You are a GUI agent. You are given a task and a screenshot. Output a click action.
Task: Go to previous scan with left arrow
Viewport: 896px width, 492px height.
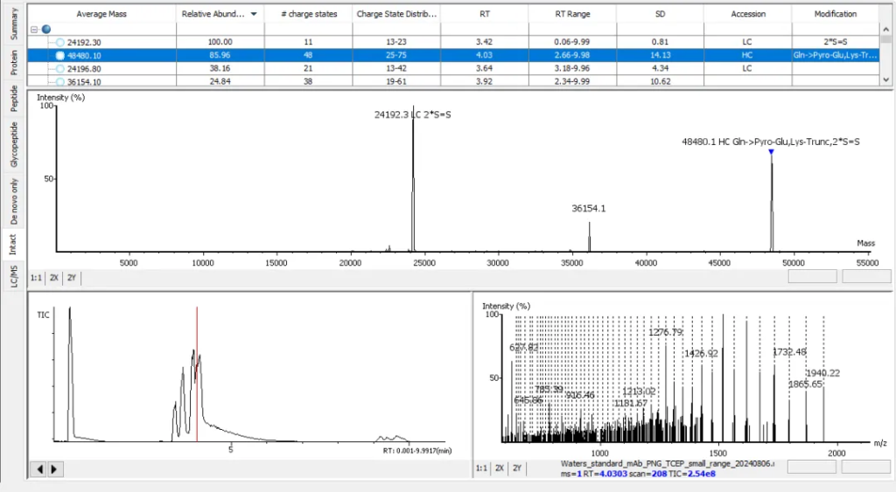(x=39, y=469)
